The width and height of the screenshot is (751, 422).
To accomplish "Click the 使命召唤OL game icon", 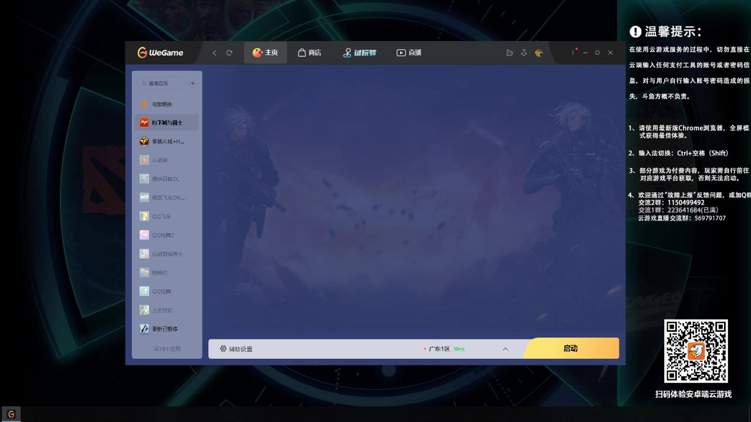I will click(x=144, y=179).
